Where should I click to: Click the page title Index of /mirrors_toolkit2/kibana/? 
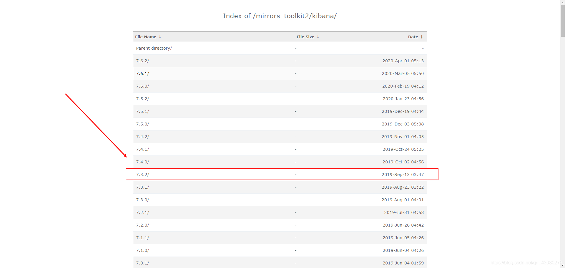tap(280, 16)
